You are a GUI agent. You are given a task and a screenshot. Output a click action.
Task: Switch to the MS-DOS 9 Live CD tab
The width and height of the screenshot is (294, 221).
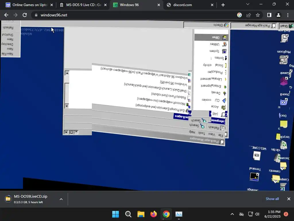(x=83, y=5)
